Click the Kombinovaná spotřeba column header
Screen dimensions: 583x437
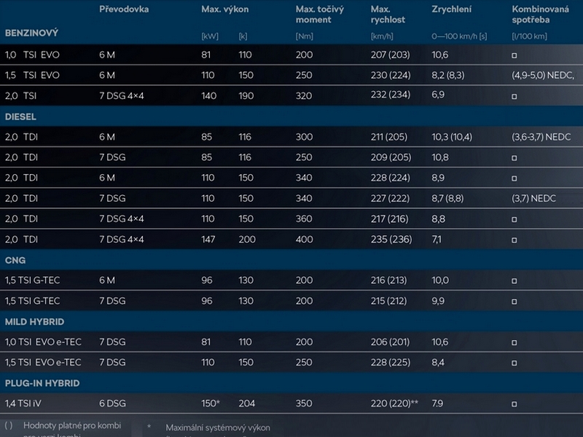coord(540,15)
